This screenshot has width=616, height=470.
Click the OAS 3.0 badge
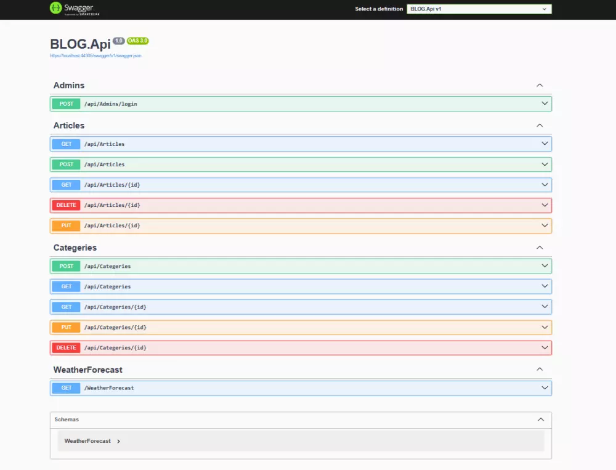(x=137, y=41)
